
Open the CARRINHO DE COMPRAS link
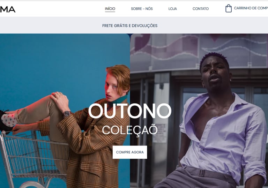[251, 8]
